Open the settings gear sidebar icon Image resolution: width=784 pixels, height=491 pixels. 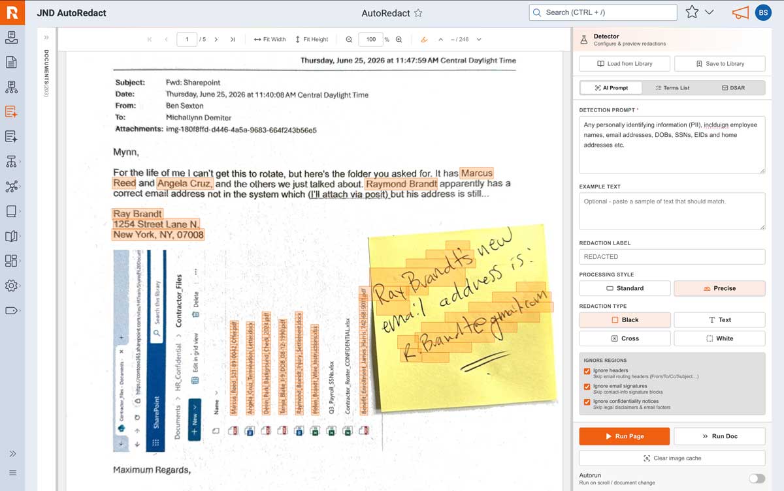[x=11, y=286]
